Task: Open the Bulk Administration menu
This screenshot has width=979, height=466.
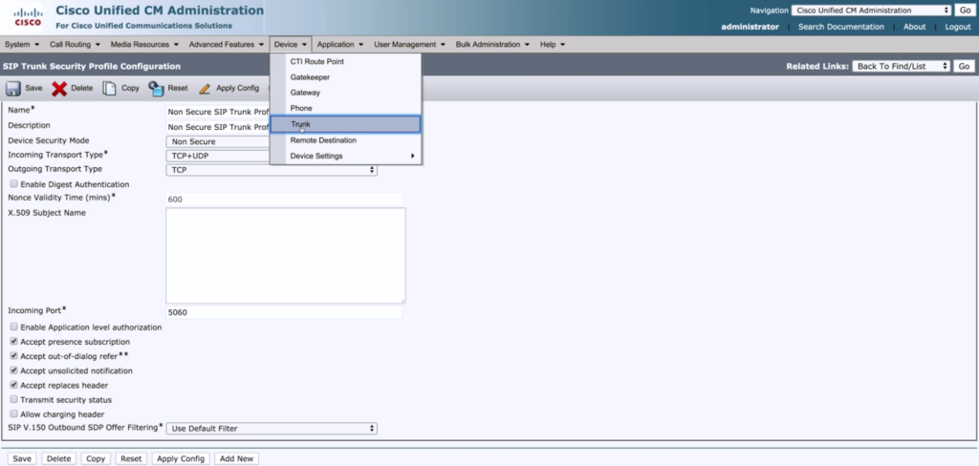Action: pyautogui.click(x=492, y=44)
